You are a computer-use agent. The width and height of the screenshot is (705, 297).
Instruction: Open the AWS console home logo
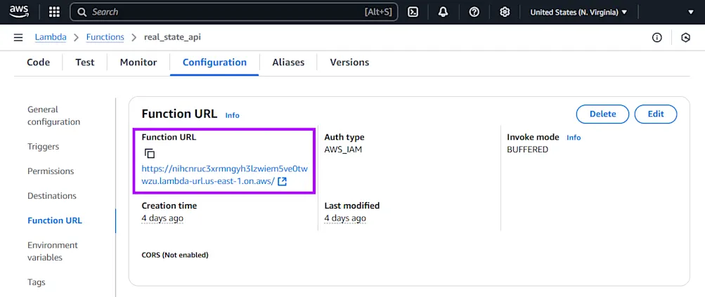19,12
